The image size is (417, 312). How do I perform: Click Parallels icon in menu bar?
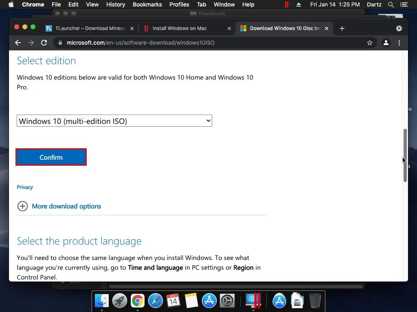(x=287, y=4)
